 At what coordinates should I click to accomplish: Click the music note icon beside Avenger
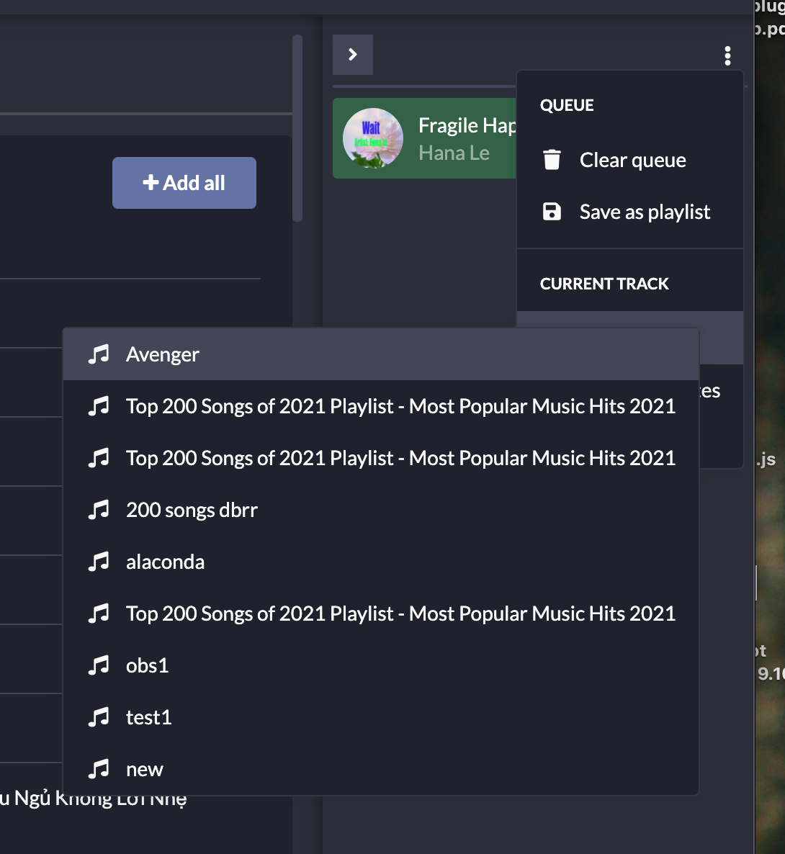click(x=100, y=354)
